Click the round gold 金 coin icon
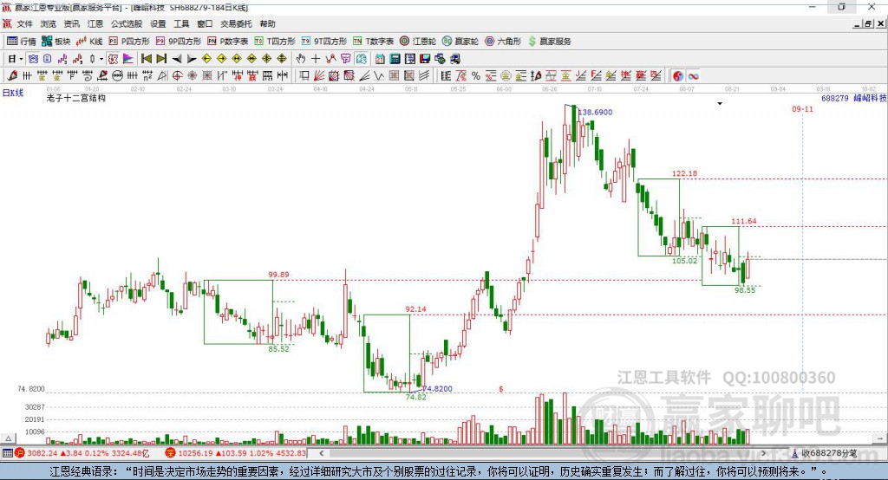This screenshot has width=888, height=480. [506, 76]
